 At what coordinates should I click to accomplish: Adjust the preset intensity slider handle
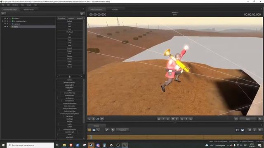pyautogui.click(x=70, y=77)
